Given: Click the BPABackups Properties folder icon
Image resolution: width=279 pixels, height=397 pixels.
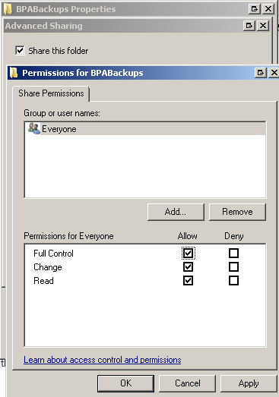Looking at the screenshot, I should click(8, 8).
